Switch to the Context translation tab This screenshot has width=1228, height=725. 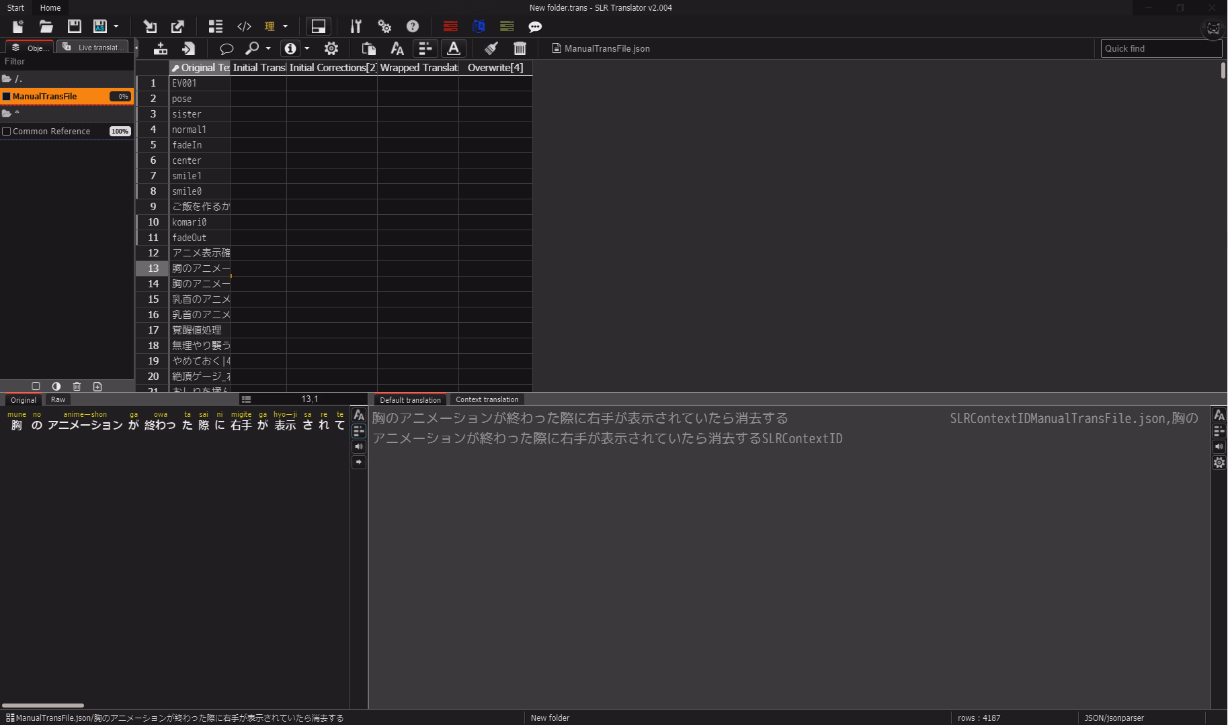(x=487, y=399)
